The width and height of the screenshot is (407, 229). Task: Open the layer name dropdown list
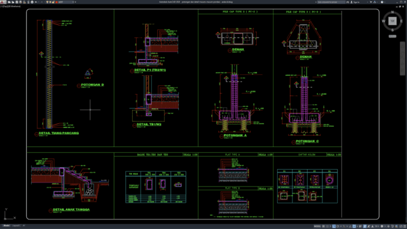[x=73, y=2]
